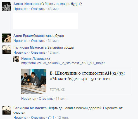Viewport: 138px width, 119px height.
Task: Reply to Асхат Исаханов's comment
Action: pos(38,9)
